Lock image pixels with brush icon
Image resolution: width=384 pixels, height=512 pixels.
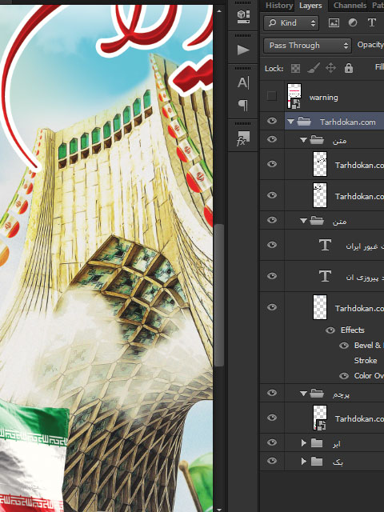click(313, 68)
